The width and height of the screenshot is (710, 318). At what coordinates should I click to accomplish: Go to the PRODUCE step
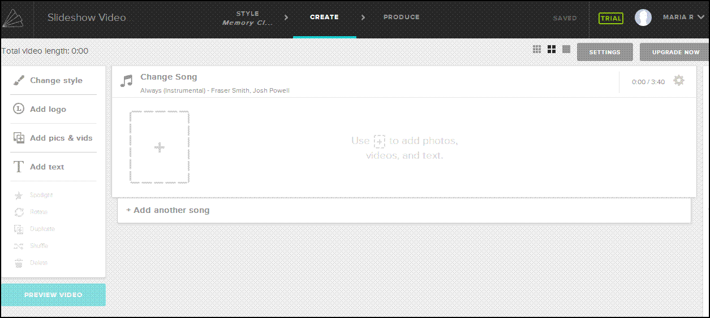coord(402,17)
